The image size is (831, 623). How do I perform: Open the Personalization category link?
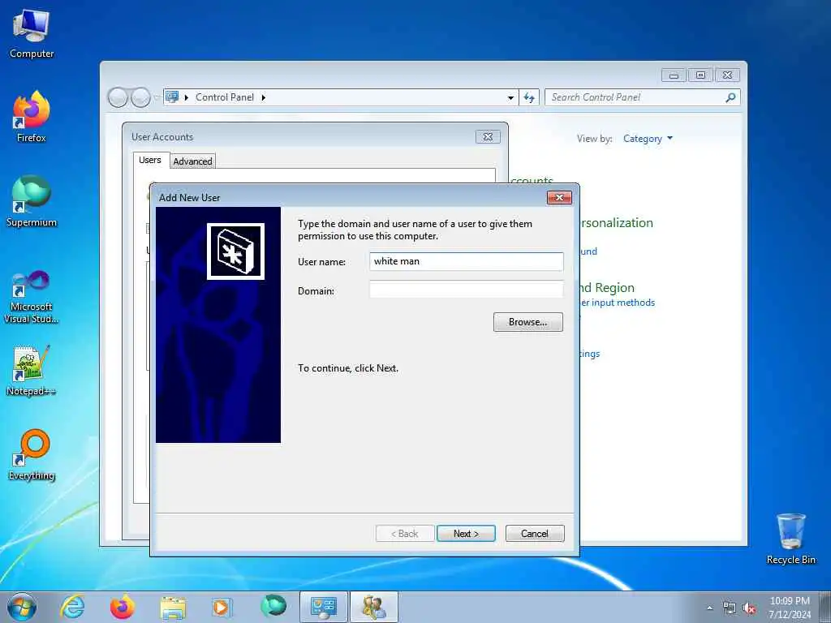pyautogui.click(x=617, y=222)
